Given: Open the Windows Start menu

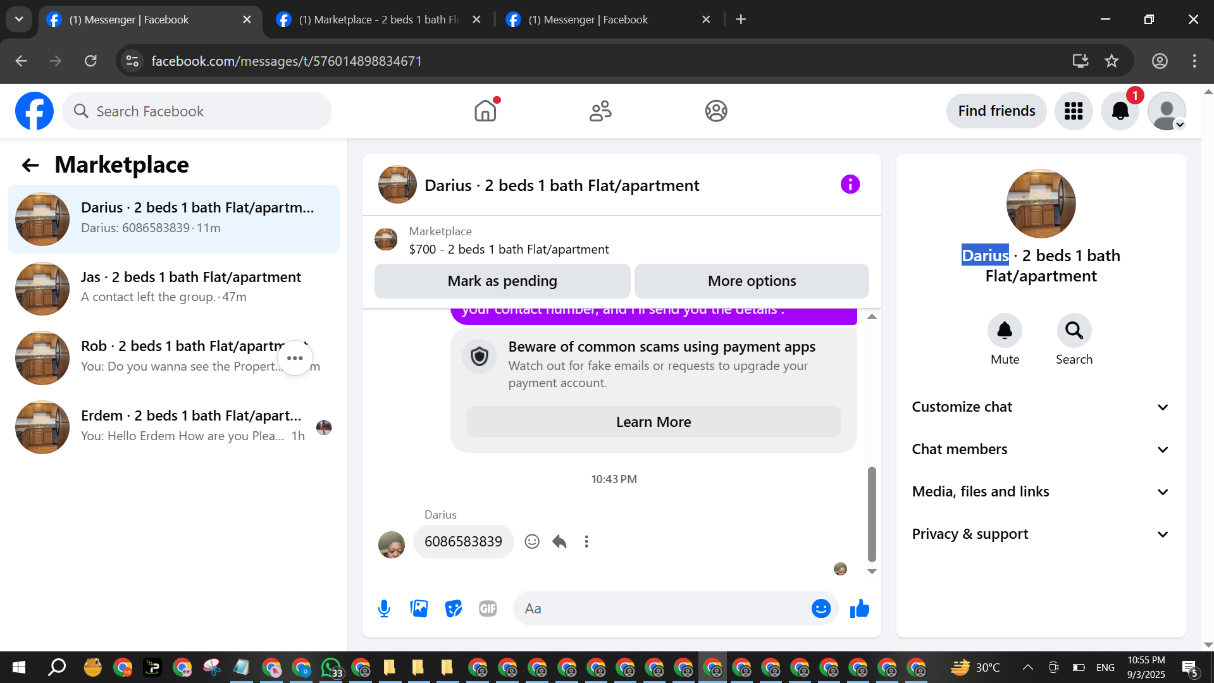Looking at the screenshot, I should 19,667.
